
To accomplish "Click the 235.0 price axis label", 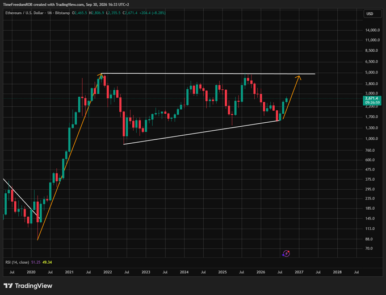I will [370, 198].
